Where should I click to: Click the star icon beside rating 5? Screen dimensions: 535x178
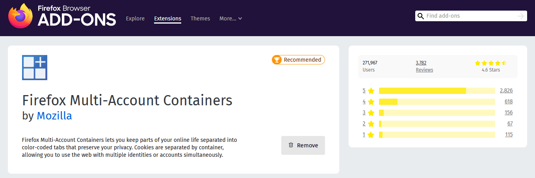(x=371, y=91)
